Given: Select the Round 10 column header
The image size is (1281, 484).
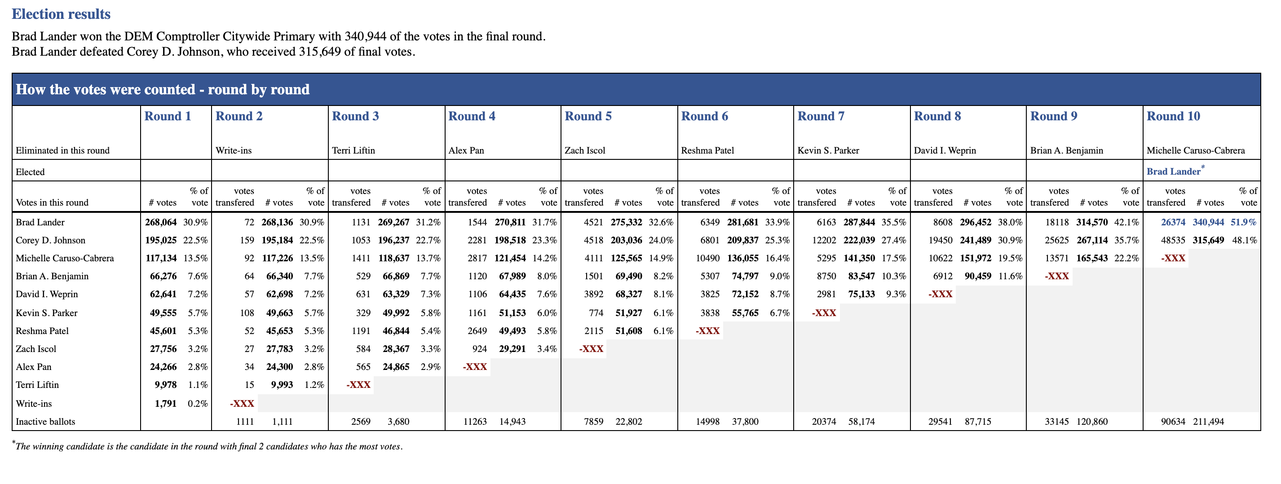Looking at the screenshot, I should tap(1173, 116).
